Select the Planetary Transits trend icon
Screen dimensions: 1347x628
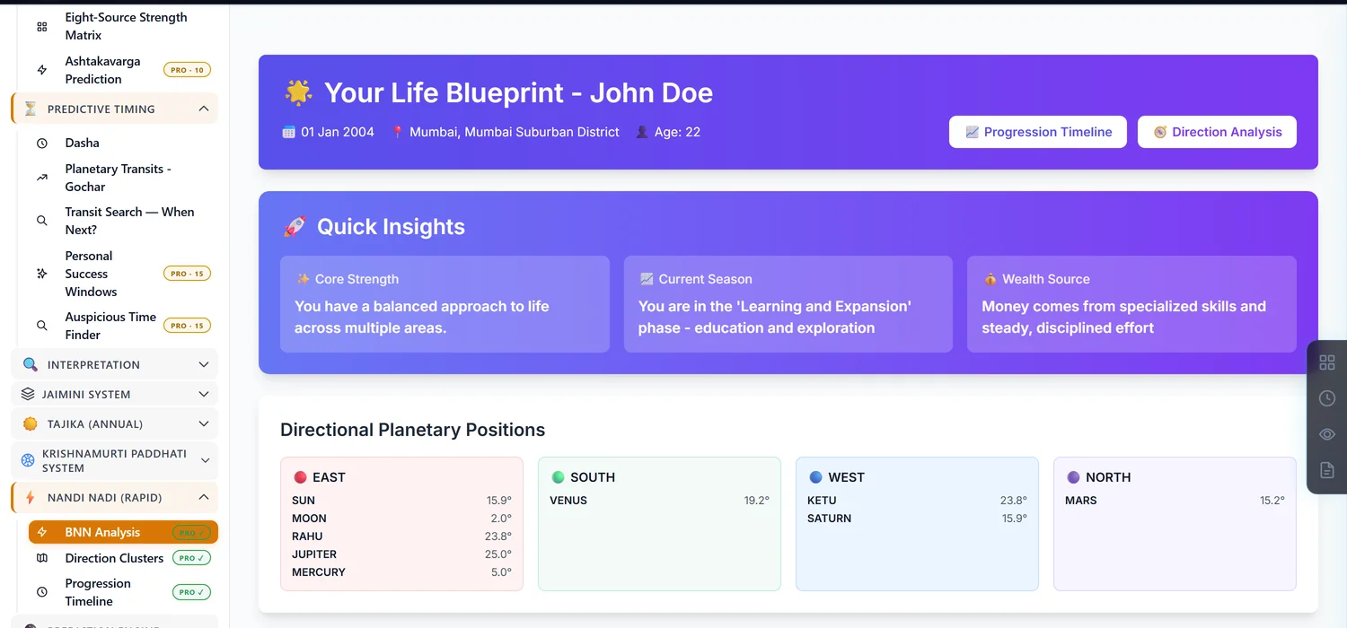(x=41, y=178)
